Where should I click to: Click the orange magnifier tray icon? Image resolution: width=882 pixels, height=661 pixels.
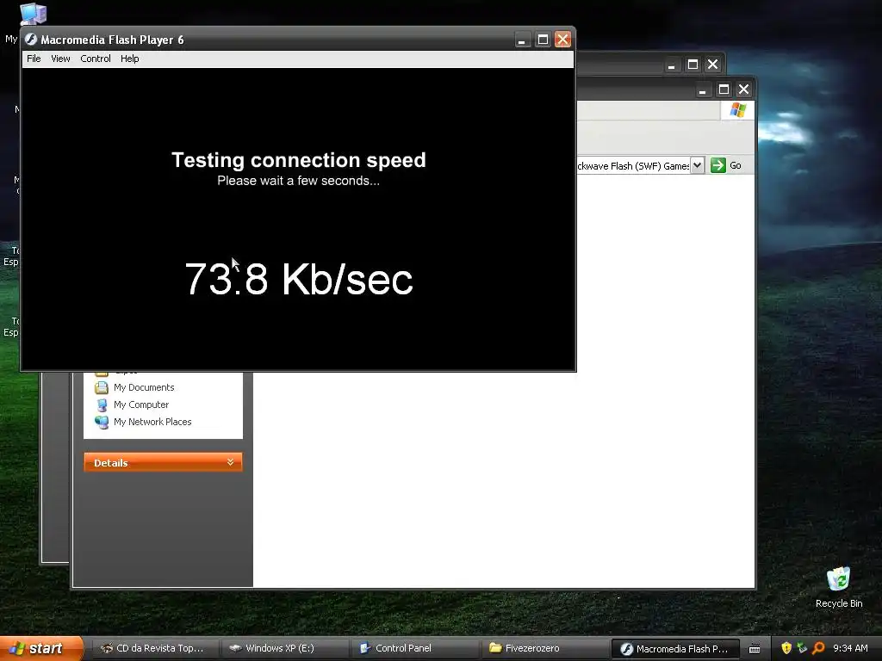click(818, 648)
